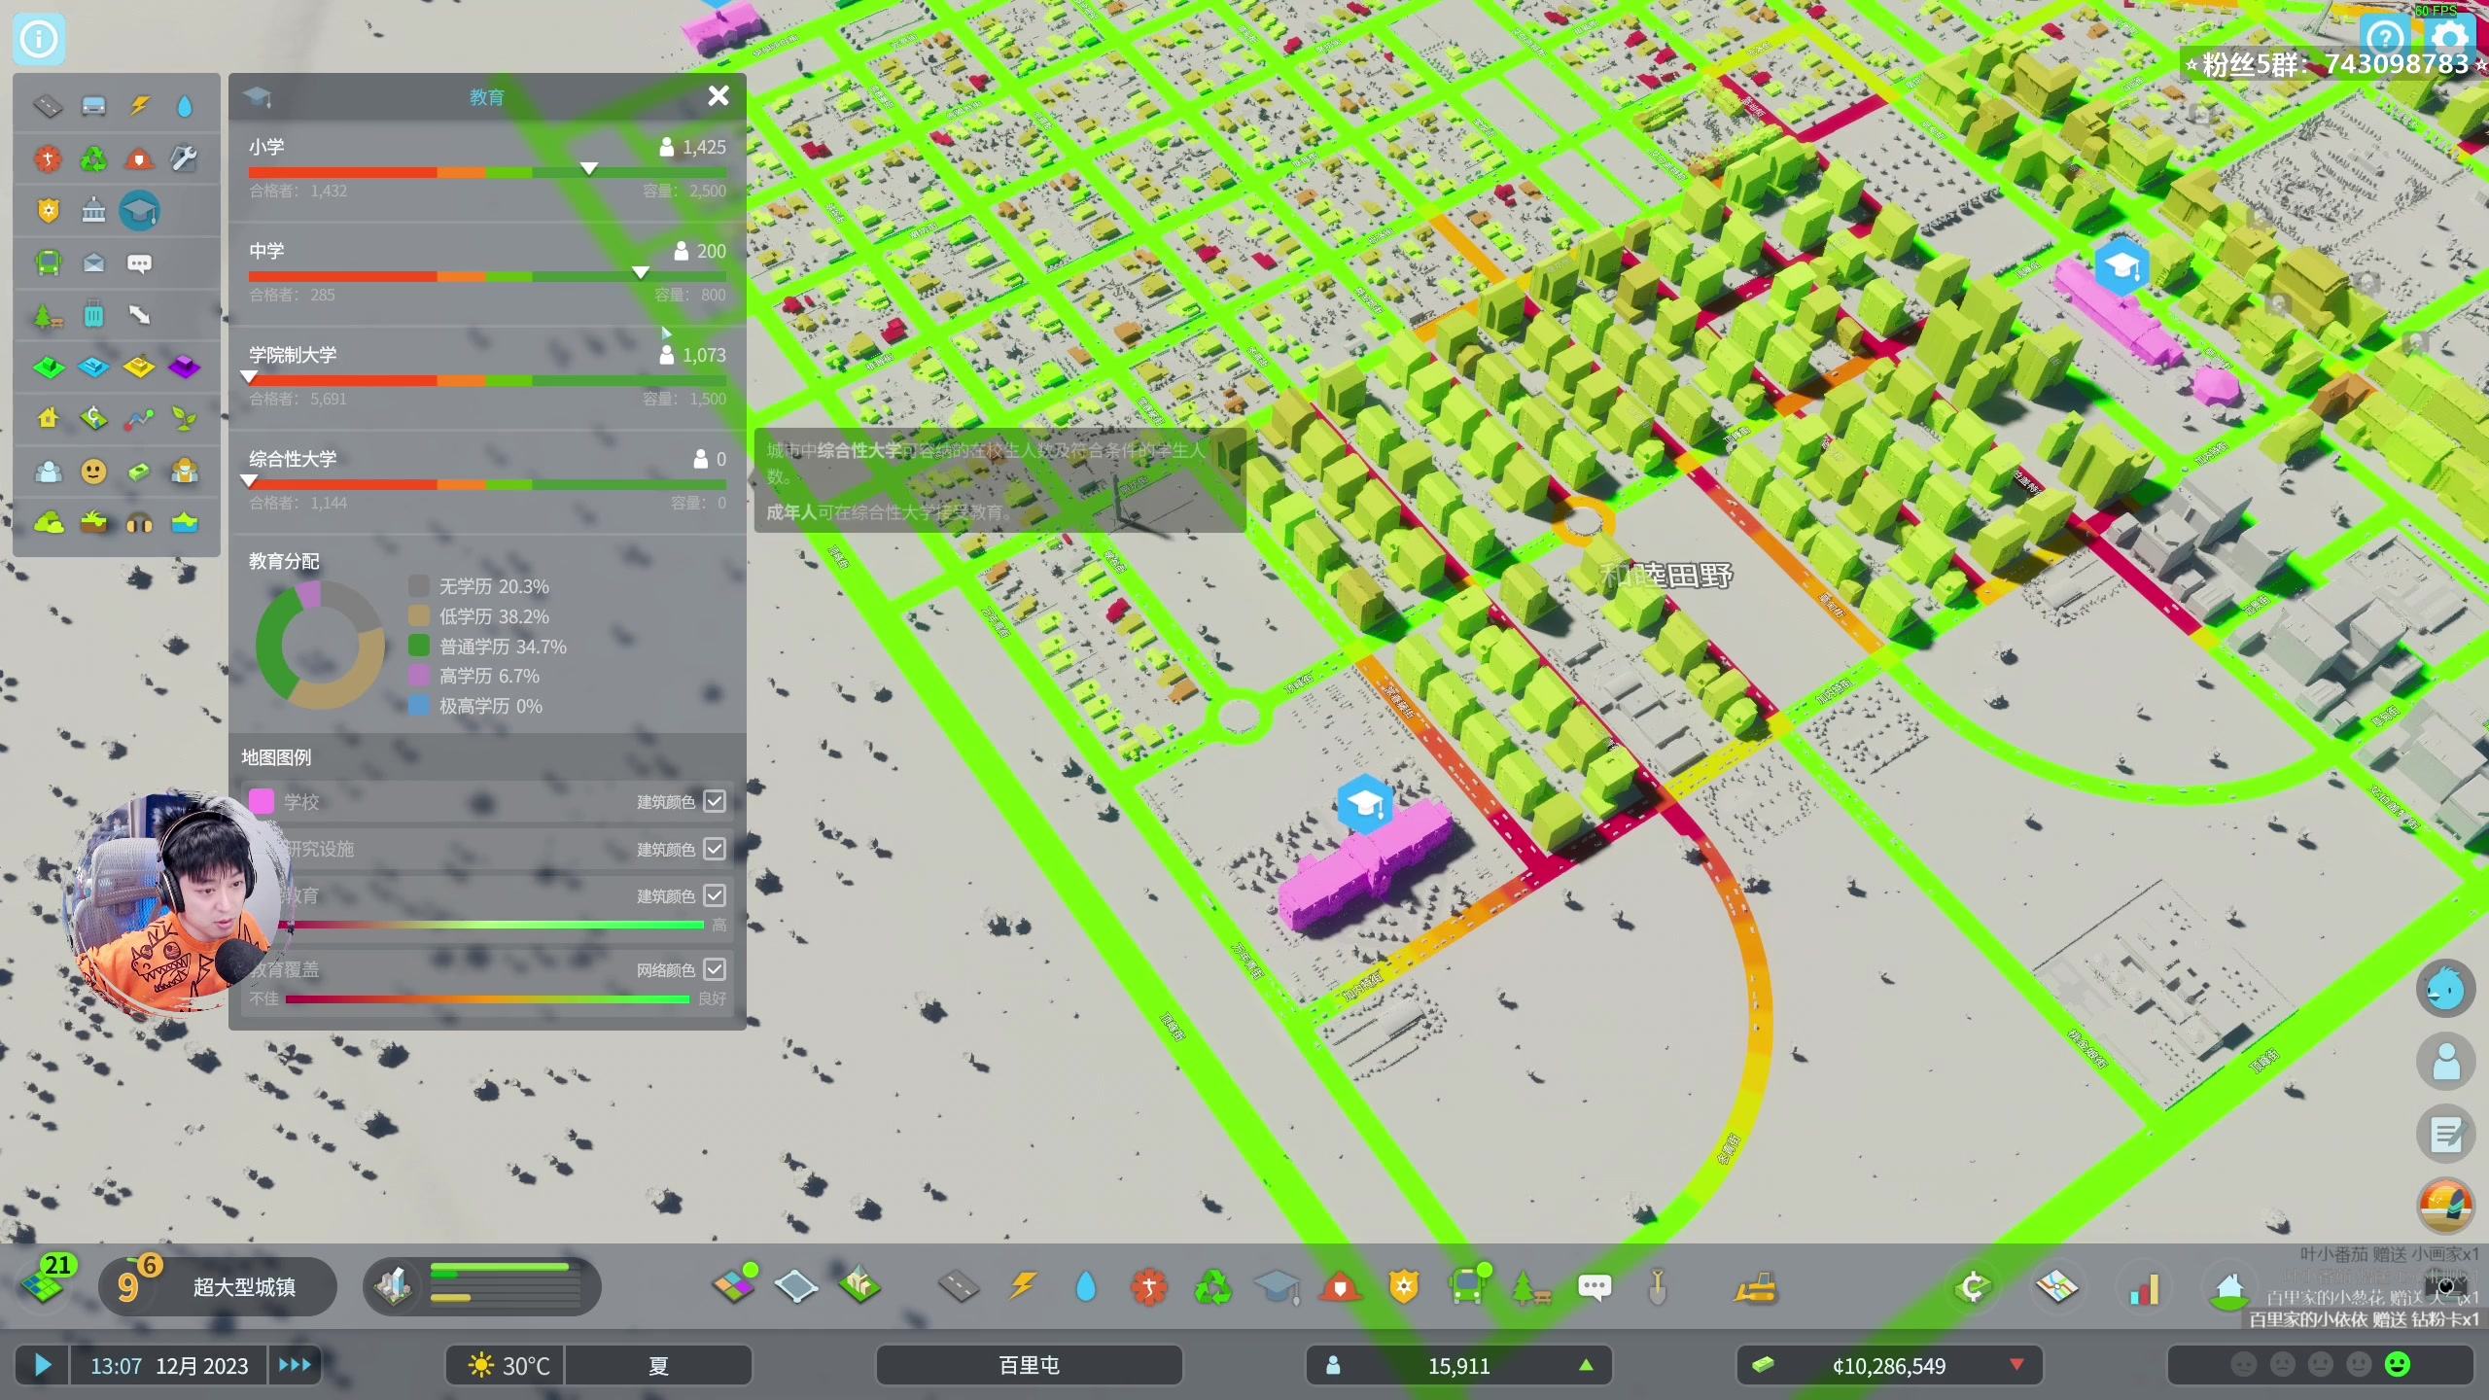Open the map tiles button showing 21
Viewport: 2489px width, 1400px height.
[x=44, y=1281]
